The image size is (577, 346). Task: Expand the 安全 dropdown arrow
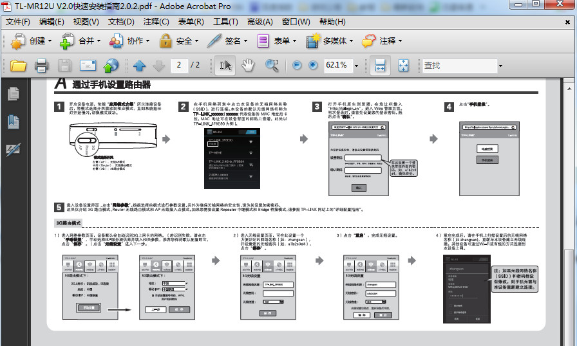click(x=196, y=41)
